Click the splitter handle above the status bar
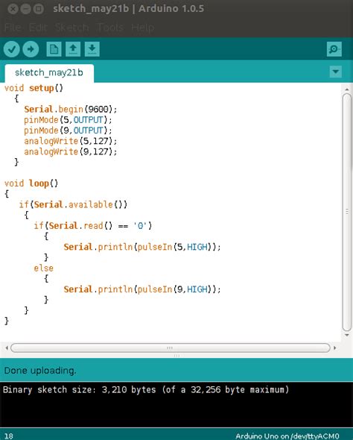353x440 pixels. tap(176, 356)
